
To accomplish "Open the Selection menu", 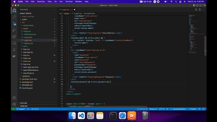I will pos(41,1).
